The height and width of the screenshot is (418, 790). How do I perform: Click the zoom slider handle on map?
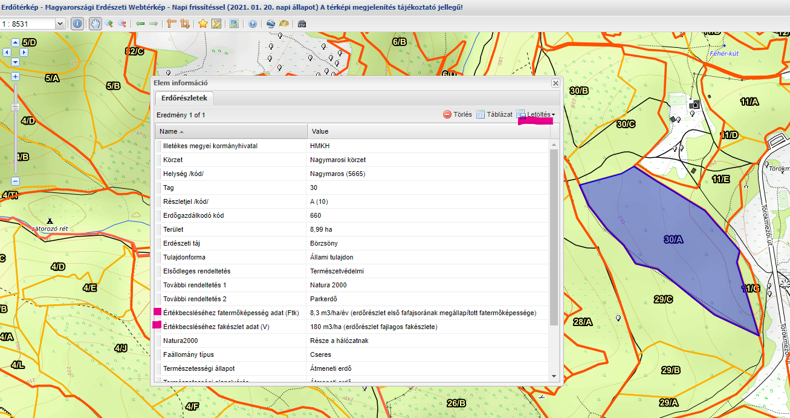pos(15,108)
